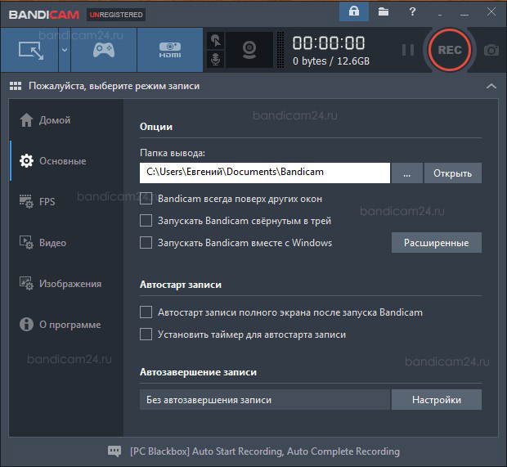Start recording with the REC button
The width and height of the screenshot is (507, 467).
click(450, 50)
